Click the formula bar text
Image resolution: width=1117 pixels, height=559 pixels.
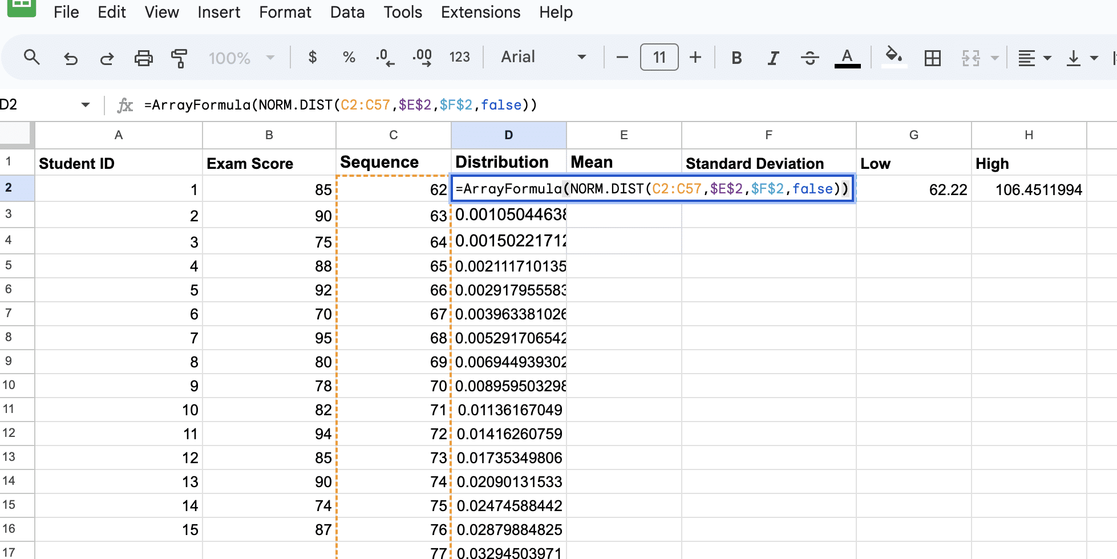(341, 105)
